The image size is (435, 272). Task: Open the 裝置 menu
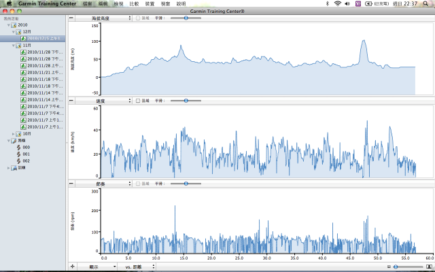(x=150, y=3)
